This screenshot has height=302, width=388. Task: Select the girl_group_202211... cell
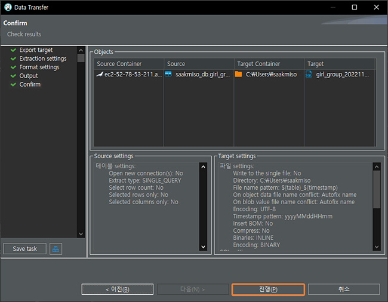point(340,74)
